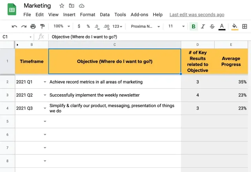Open the 2021 Q2 timeframe dropdown
Screen dimensions: 251x172
45,95
